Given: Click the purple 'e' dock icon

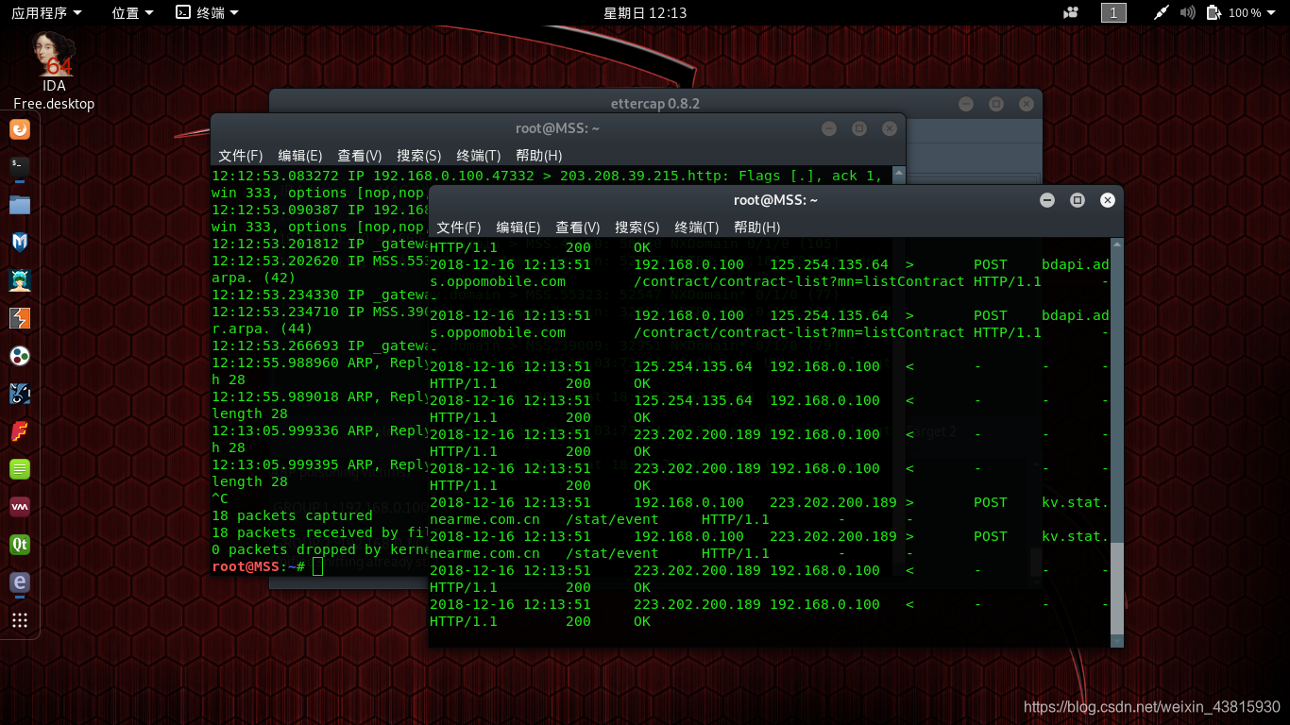Looking at the screenshot, I should [x=20, y=582].
